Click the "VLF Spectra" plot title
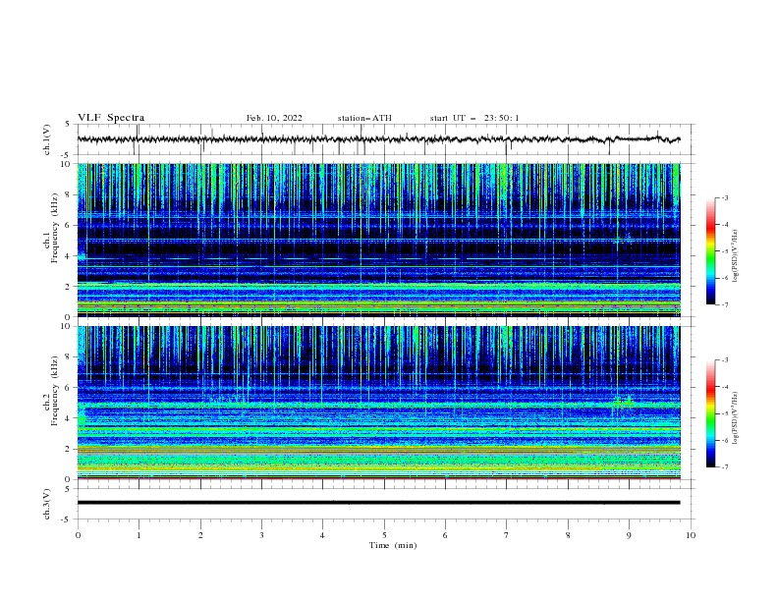 111,118
